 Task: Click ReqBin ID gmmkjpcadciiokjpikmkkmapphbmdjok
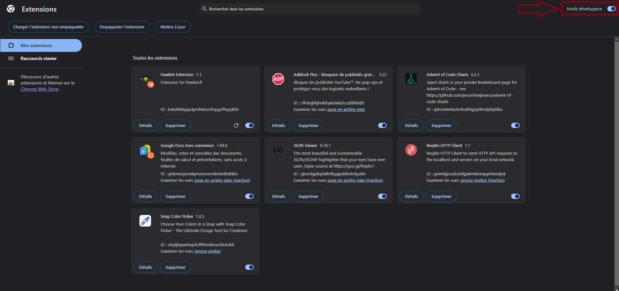470,174
